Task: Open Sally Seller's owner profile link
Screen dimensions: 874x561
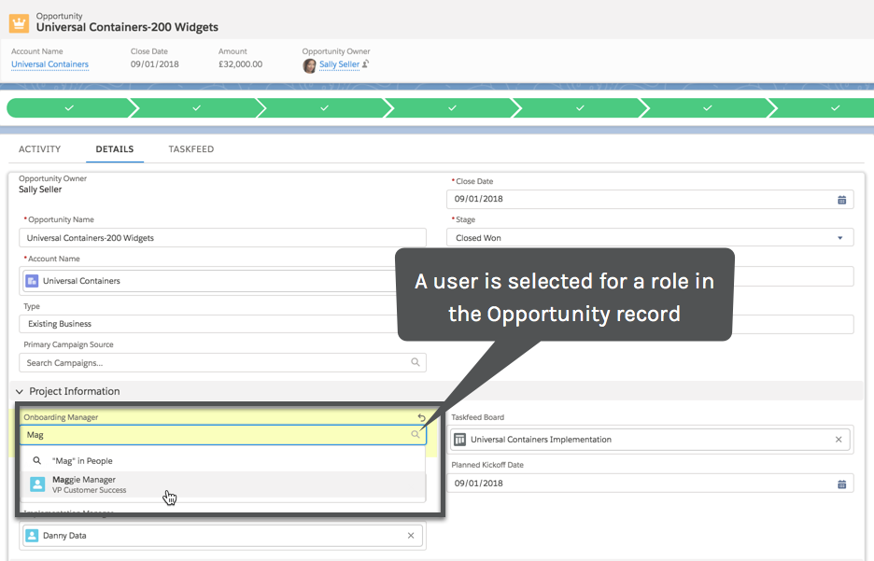Action: point(339,64)
